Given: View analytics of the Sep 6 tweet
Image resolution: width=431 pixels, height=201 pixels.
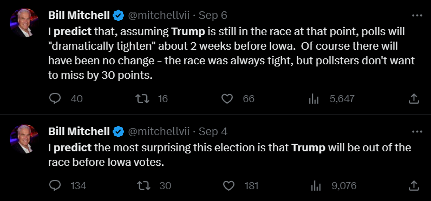Looking at the screenshot, I should pos(314,99).
